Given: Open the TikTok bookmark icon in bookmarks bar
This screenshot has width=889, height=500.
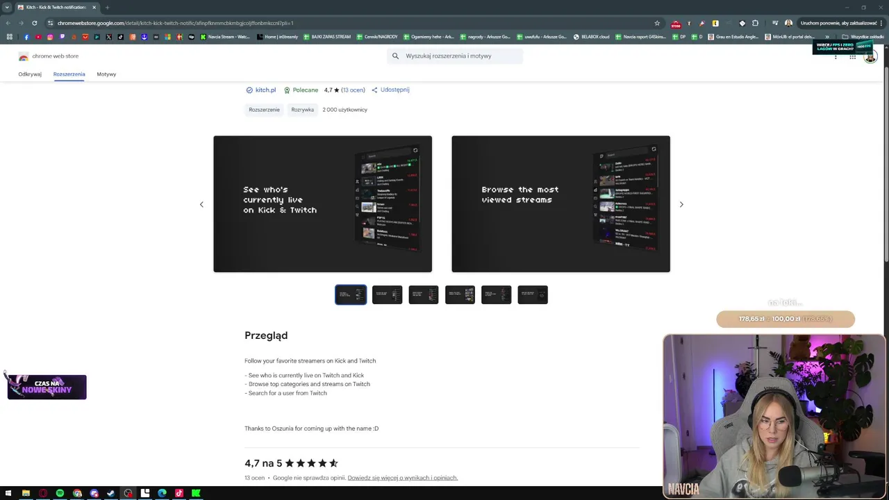Looking at the screenshot, I should pos(120,37).
